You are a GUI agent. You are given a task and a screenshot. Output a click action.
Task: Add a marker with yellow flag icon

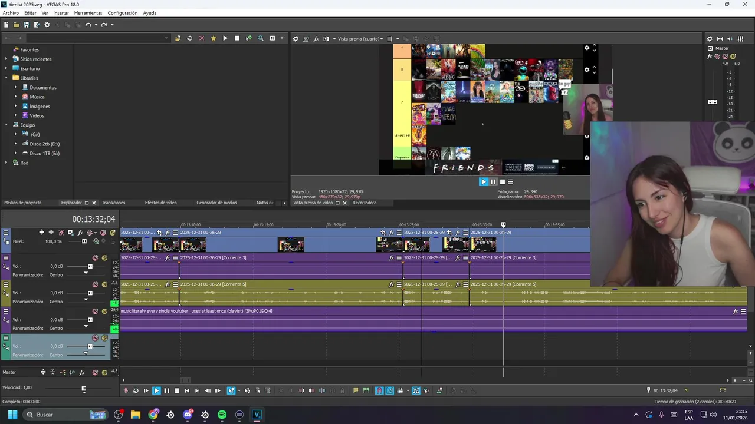coord(356,390)
